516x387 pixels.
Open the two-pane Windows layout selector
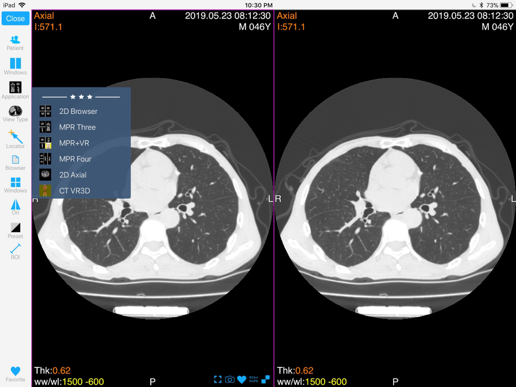(15, 66)
